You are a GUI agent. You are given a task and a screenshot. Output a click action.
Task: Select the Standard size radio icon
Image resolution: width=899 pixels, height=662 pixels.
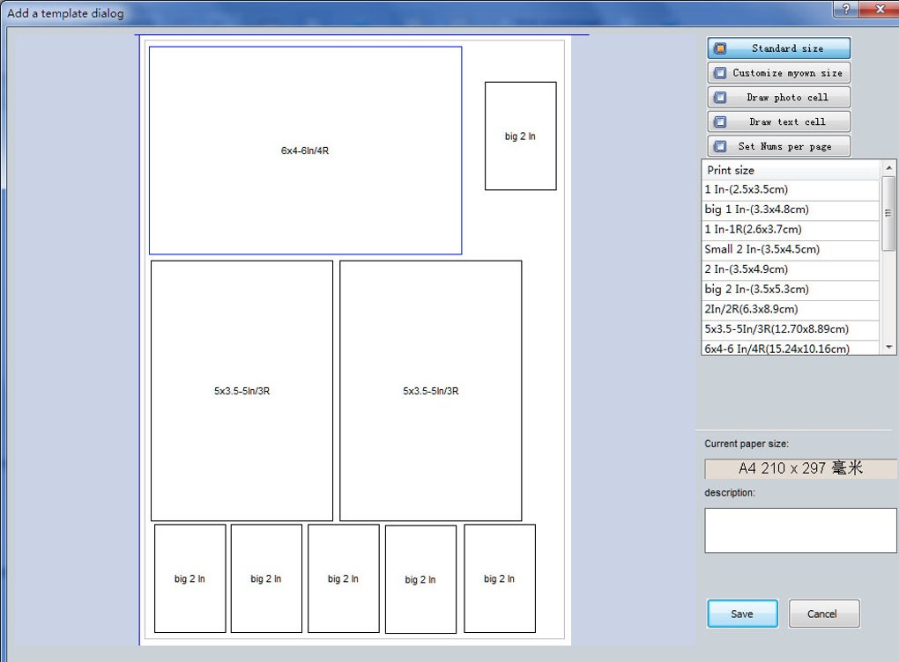pyautogui.click(x=720, y=48)
